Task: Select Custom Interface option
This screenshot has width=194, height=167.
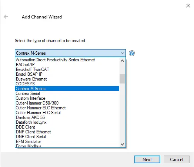Action: click(x=67, y=98)
